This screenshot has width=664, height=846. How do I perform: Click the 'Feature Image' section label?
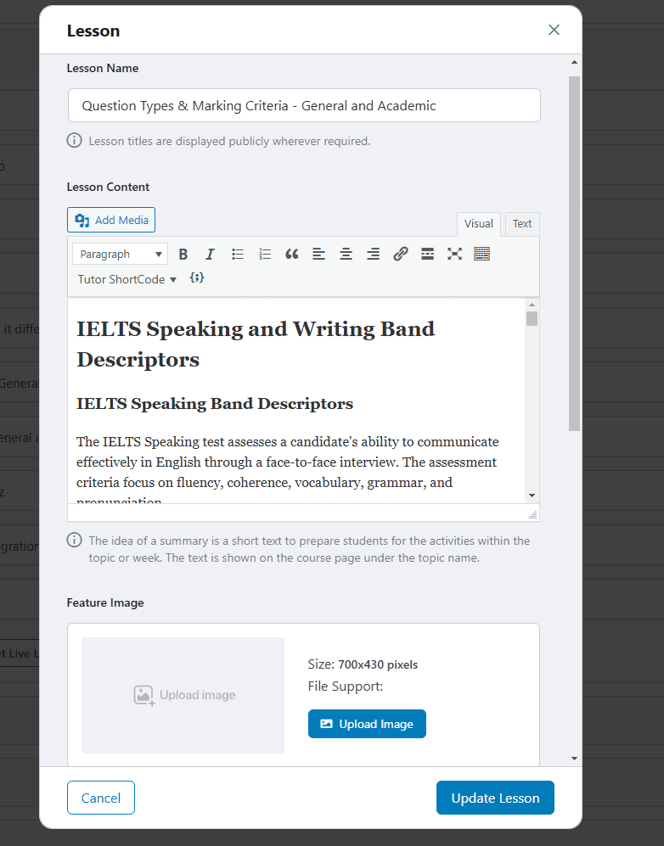[x=105, y=602]
